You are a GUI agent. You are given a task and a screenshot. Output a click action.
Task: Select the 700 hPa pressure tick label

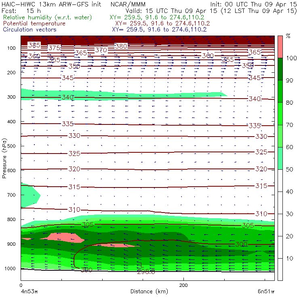11,195
